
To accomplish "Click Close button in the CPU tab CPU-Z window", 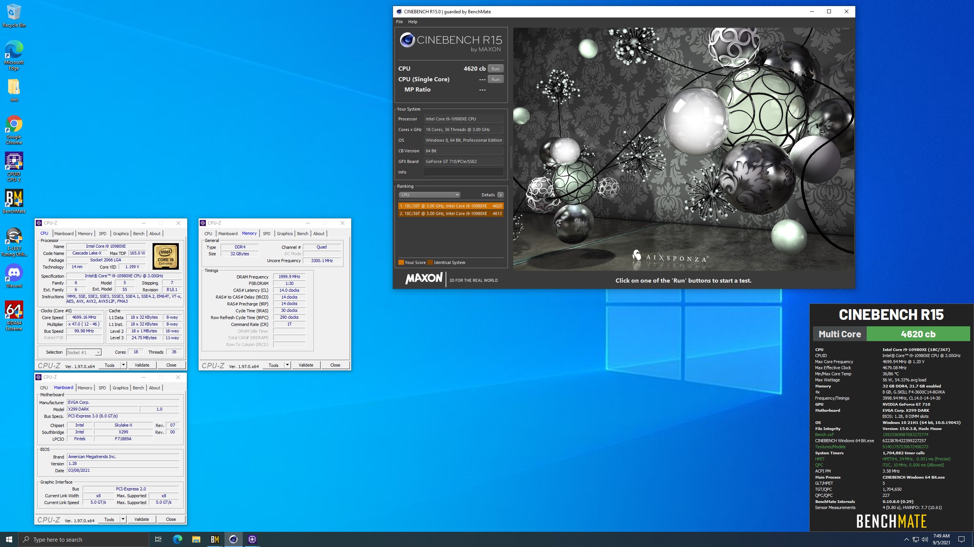I will click(171, 365).
